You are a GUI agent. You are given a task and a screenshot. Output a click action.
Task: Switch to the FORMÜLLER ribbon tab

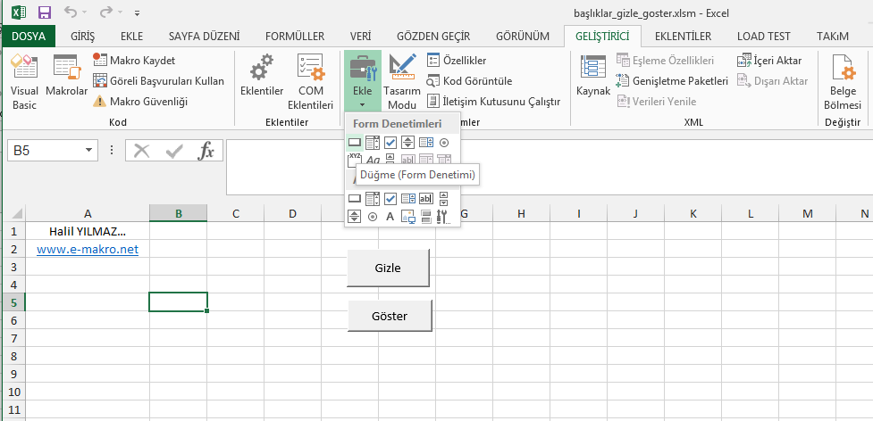(x=294, y=37)
